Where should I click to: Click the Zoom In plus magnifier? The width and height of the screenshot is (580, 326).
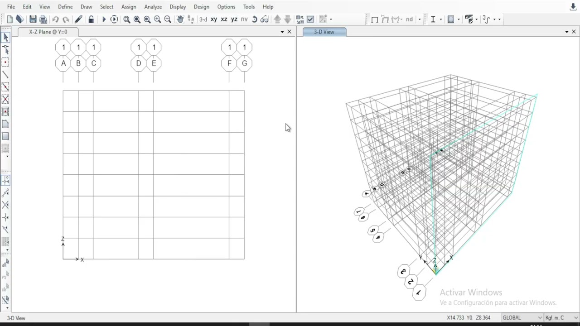tap(157, 19)
